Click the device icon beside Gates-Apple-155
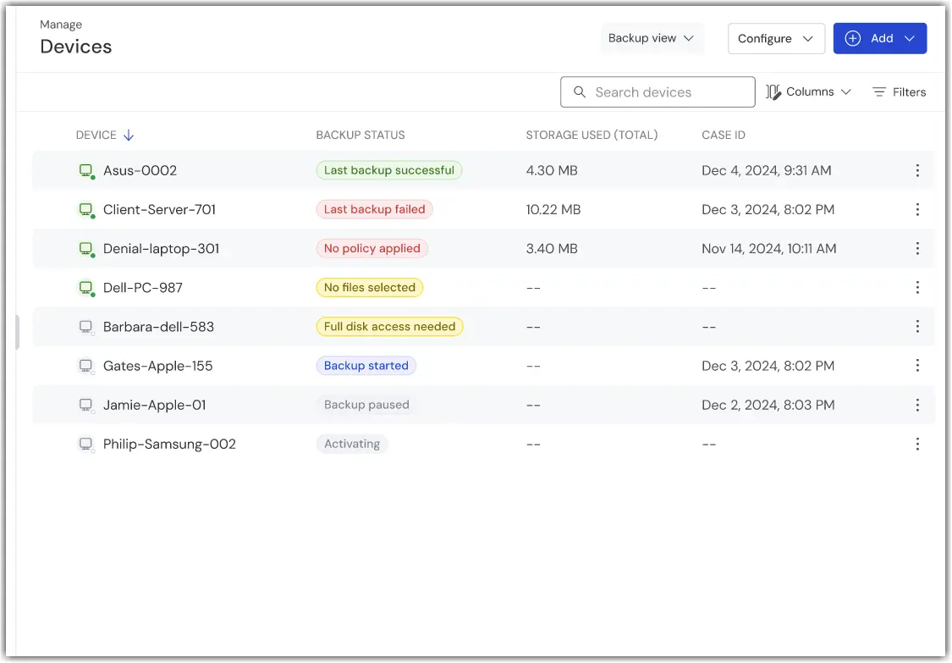This screenshot has width=952, height=663. [x=86, y=366]
